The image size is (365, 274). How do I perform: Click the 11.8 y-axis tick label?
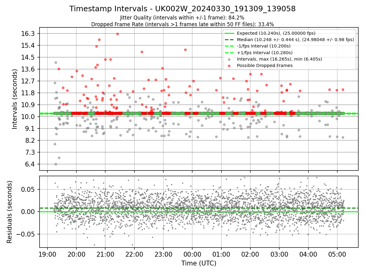28,93
